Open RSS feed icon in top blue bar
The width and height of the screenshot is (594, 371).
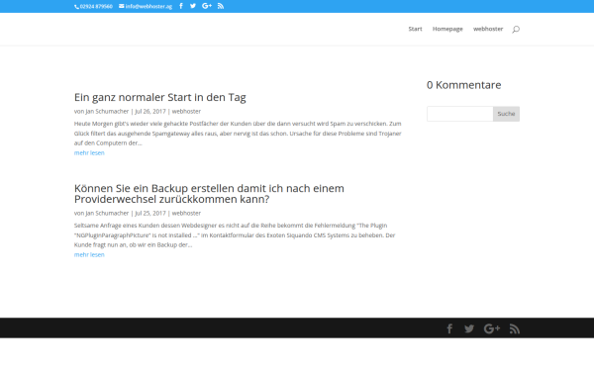[x=221, y=6]
